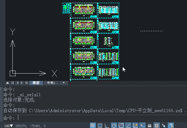Viewport: 187px width, 128px height.
Task: Toggle lineweight display icon
Action: coord(150,126)
